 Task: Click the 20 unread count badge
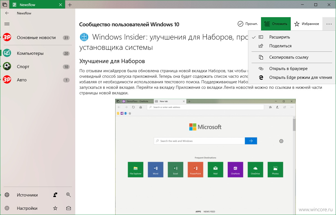(66, 53)
